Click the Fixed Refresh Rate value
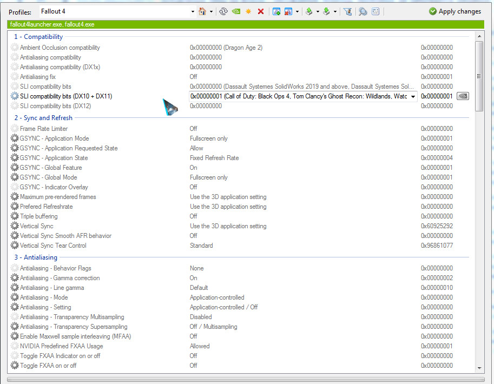The height and width of the screenshot is (384, 494). (214, 158)
